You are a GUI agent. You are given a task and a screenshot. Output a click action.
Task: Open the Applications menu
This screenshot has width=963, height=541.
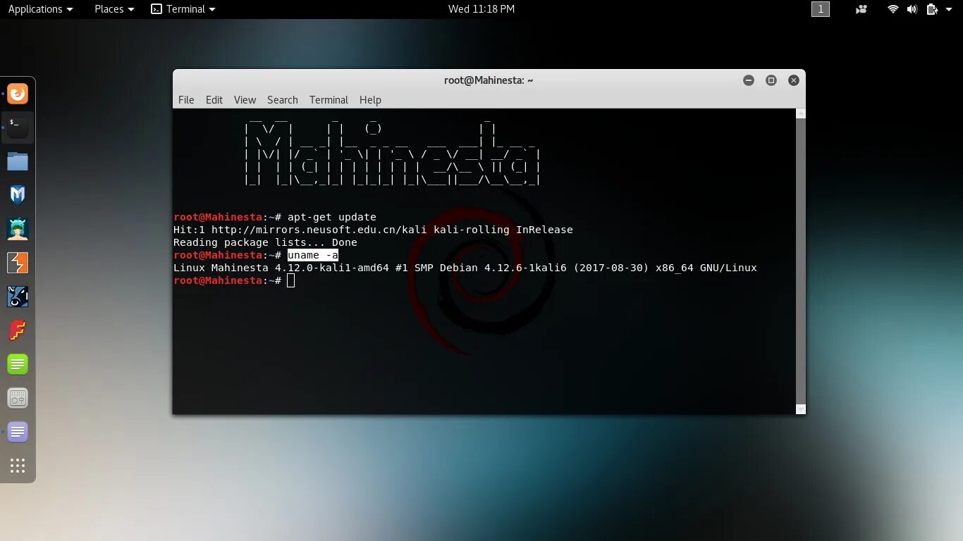[40, 9]
